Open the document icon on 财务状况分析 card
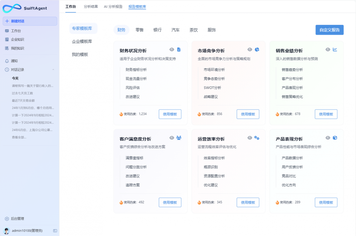This screenshot has height=236, width=356. [179, 50]
